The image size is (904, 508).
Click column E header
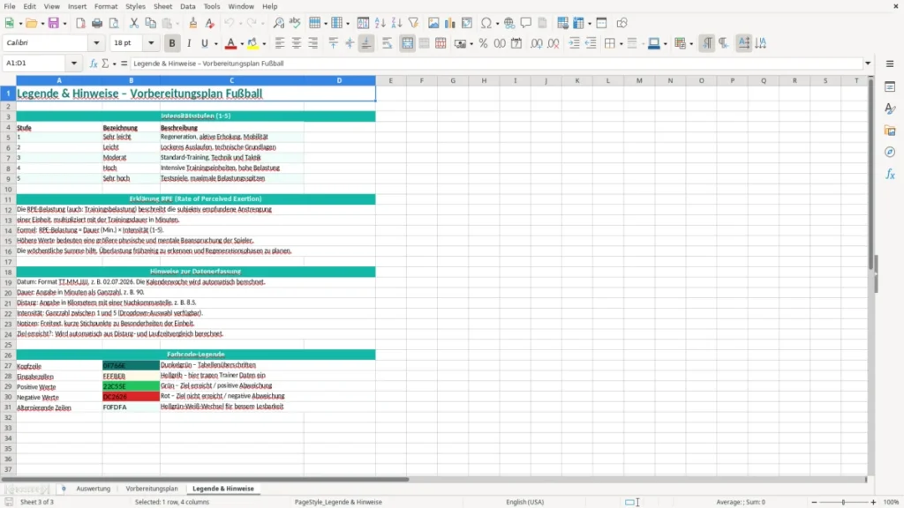click(390, 80)
